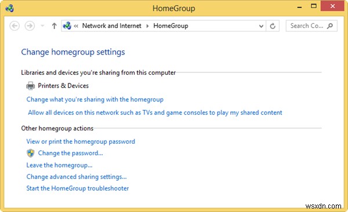Open Change what you're sharing with homegroup
Image resolution: width=348 pixels, height=212 pixels.
(x=95, y=100)
